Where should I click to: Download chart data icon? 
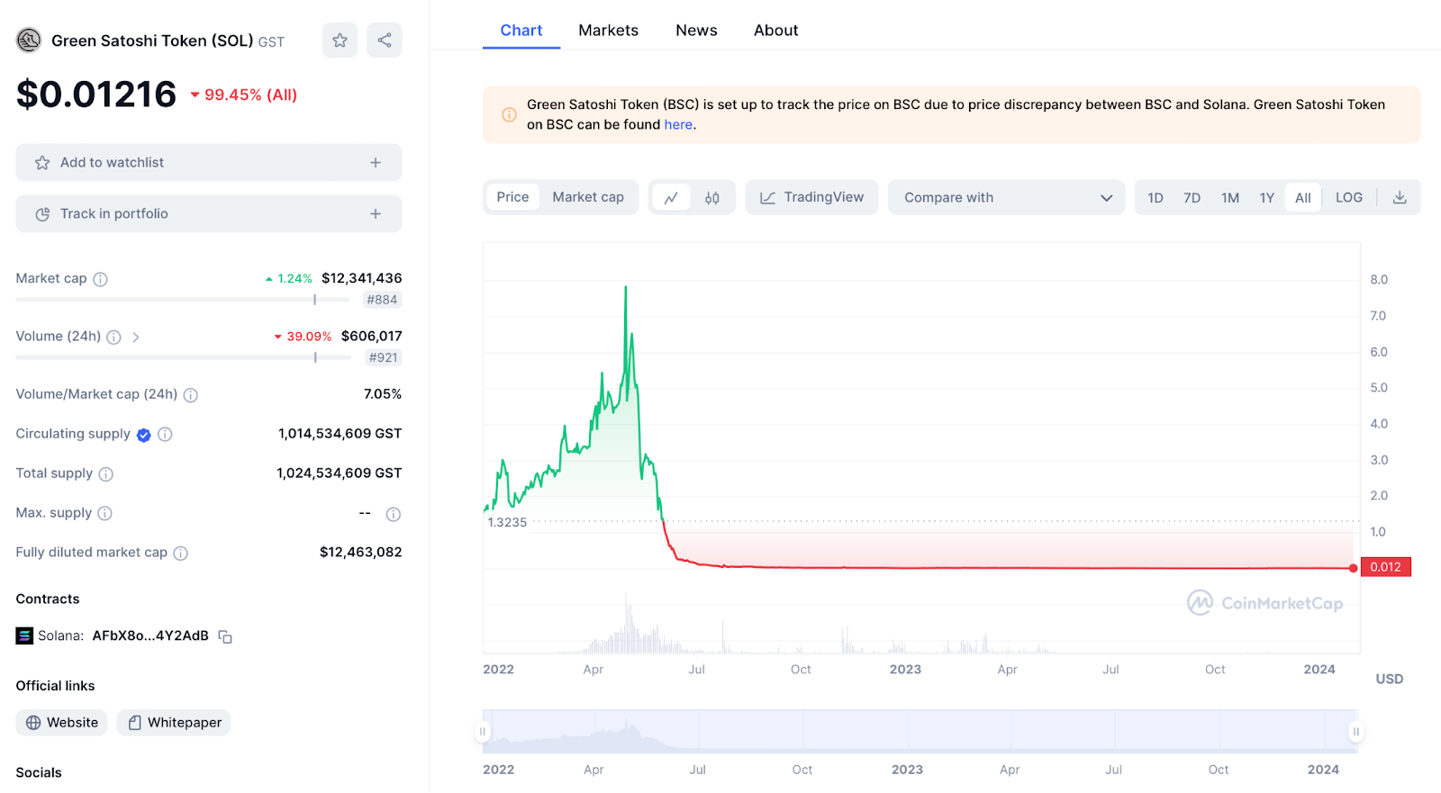(x=1400, y=197)
